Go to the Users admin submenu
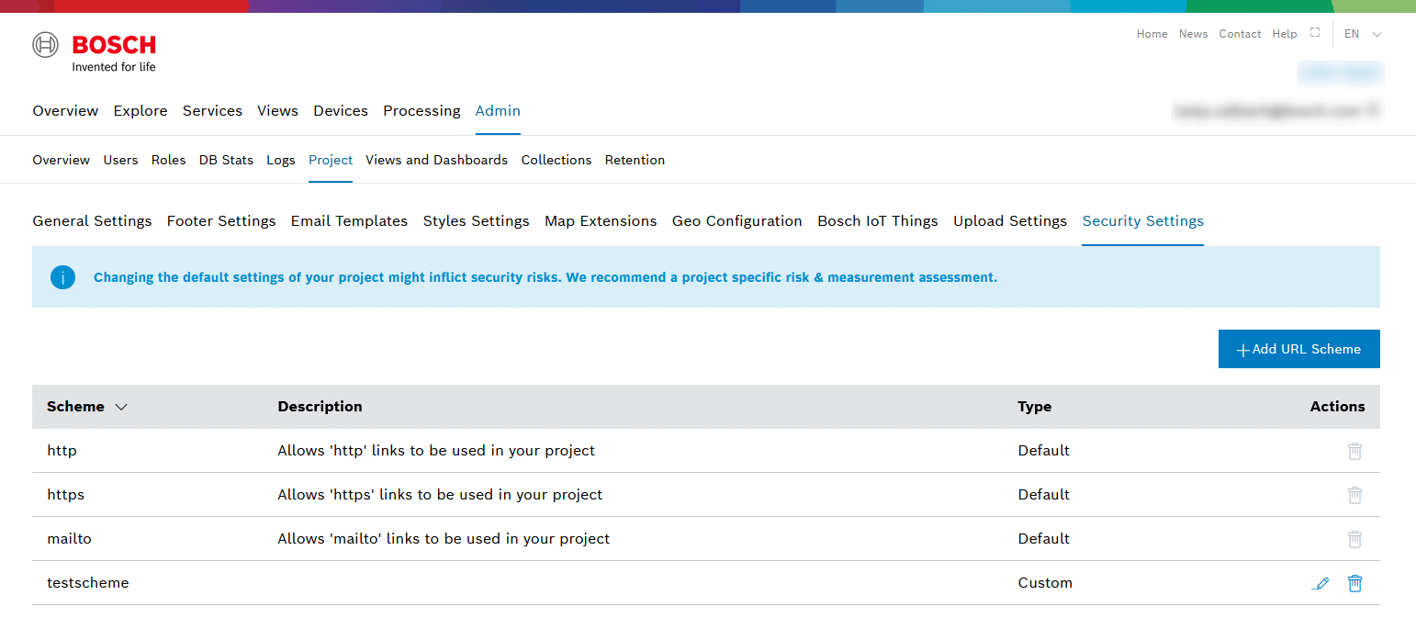The image size is (1416, 640). [120, 160]
